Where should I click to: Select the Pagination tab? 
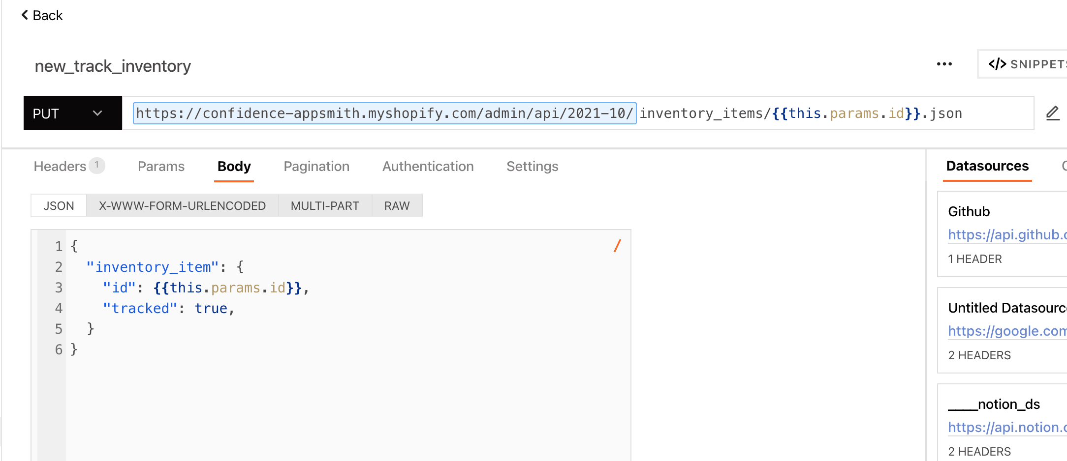(x=316, y=167)
